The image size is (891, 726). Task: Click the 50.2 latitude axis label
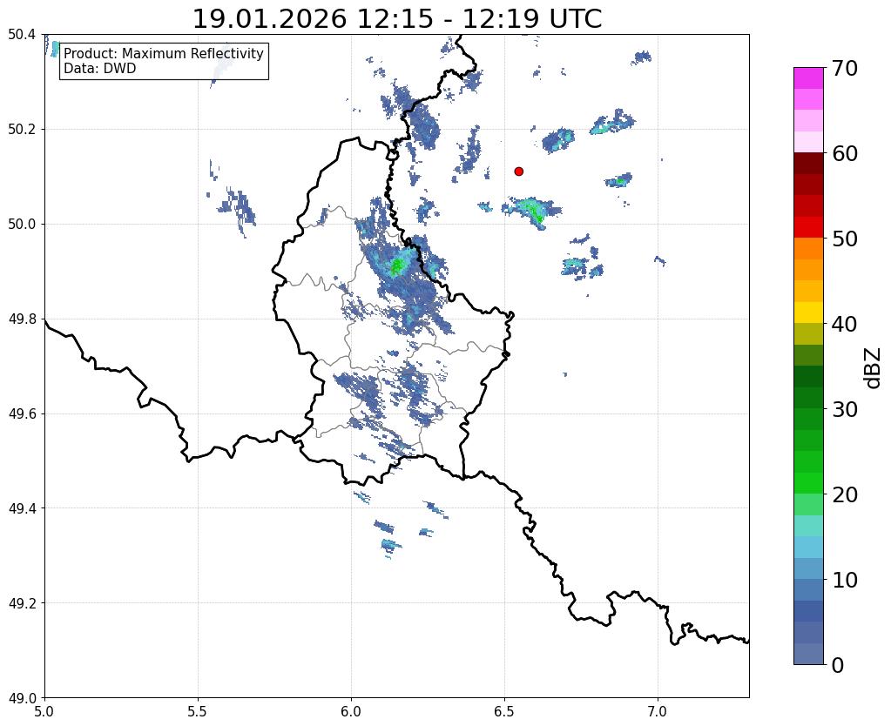[x=22, y=129]
